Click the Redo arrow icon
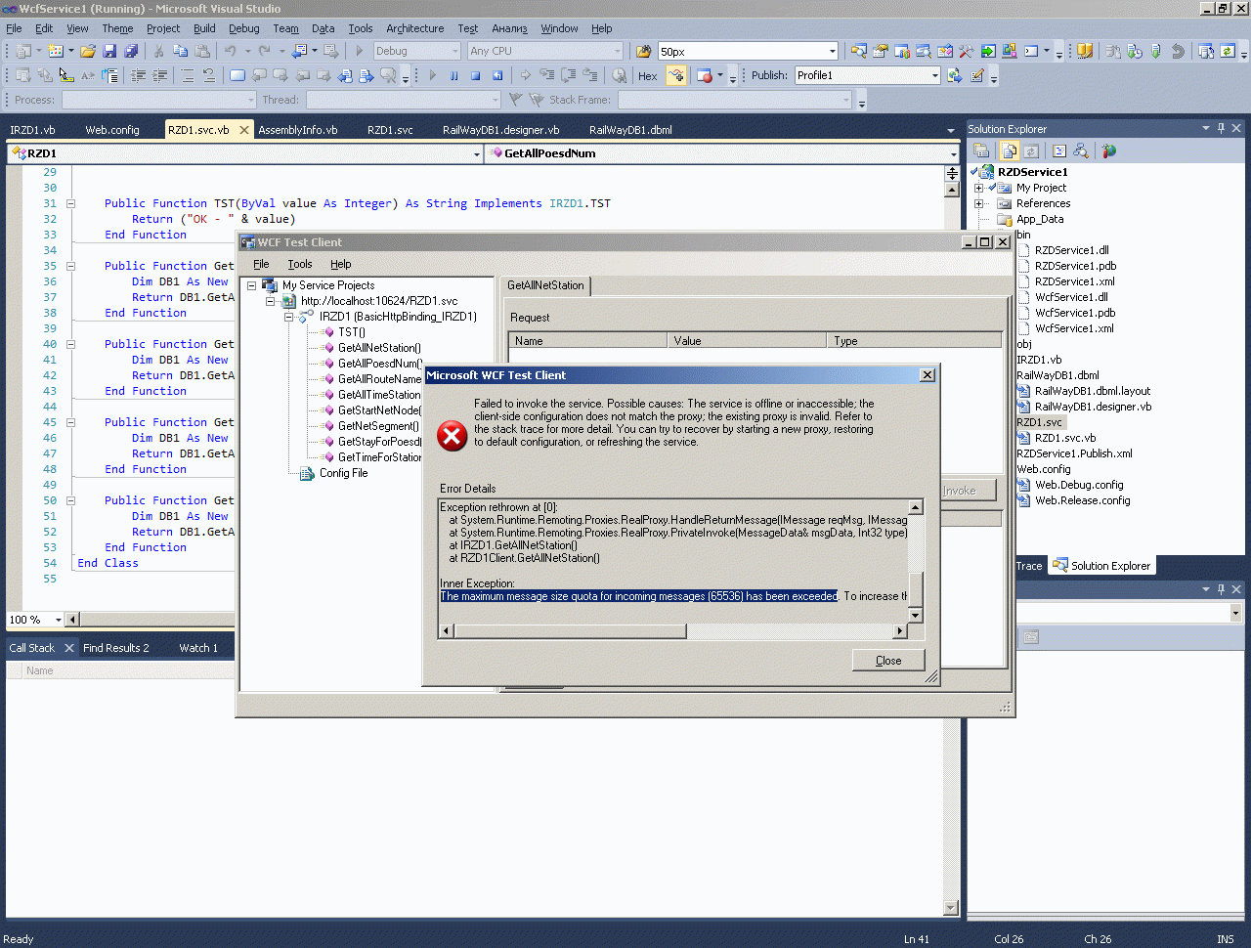The width and height of the screenshot is (1251, 948). click(x=265, y=51)
